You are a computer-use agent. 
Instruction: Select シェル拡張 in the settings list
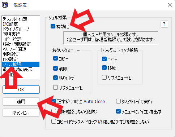tap(21, 64)
